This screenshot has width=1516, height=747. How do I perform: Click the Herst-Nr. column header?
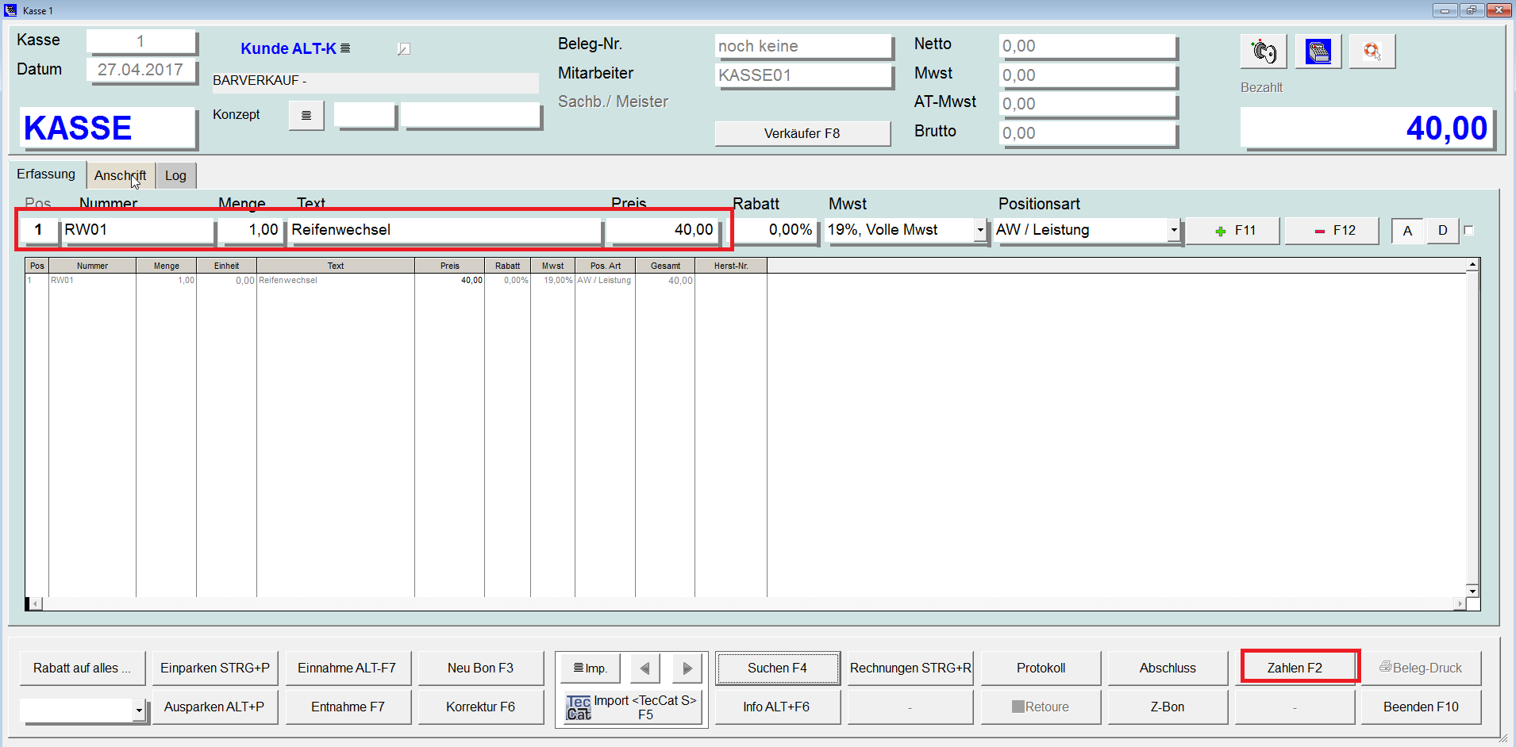pyautogui.click(x=731, y=266)
